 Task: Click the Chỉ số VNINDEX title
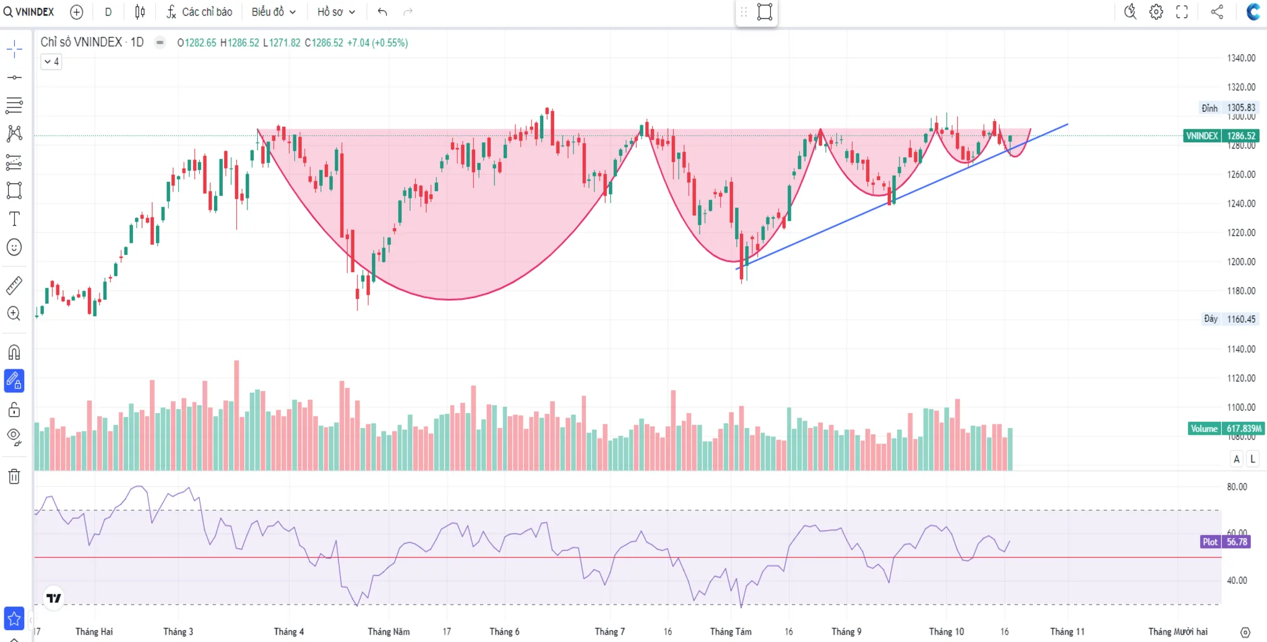click(92, 42)
